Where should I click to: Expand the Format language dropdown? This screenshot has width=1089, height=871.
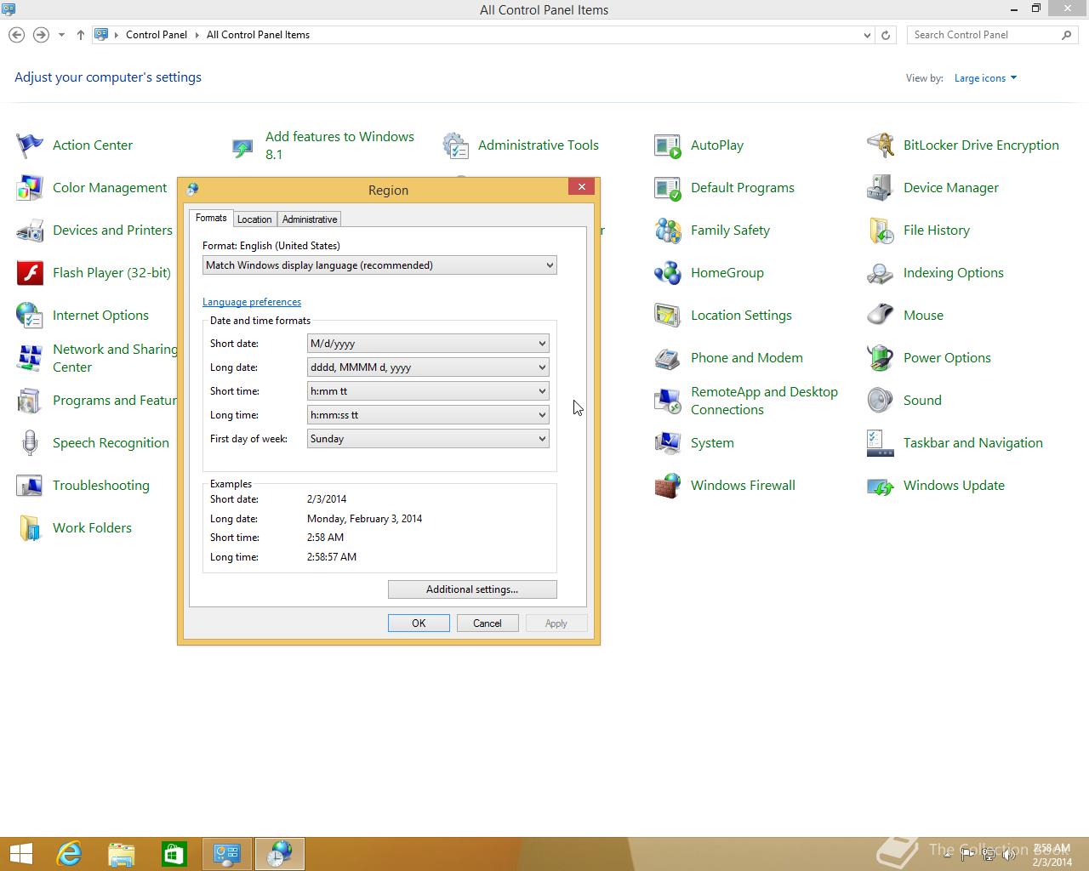click(x=379, y=265)
